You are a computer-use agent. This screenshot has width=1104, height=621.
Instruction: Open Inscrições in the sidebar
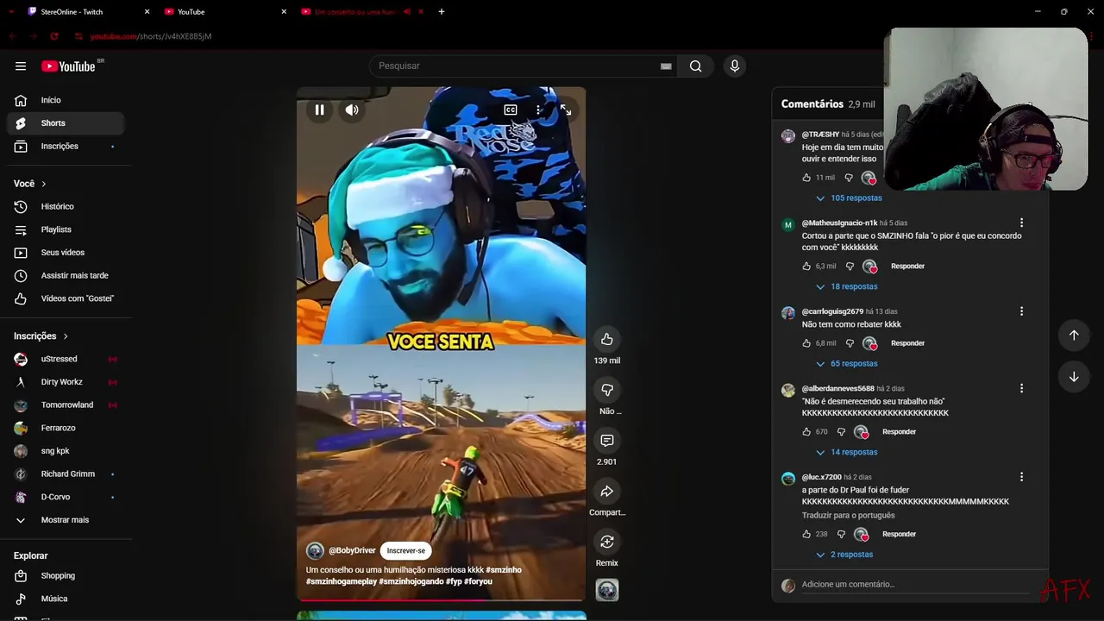coord(66,146)
